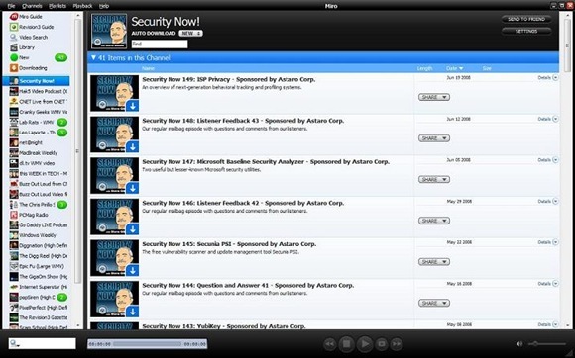Expand Details for episode 149

[x=548, y=78]
